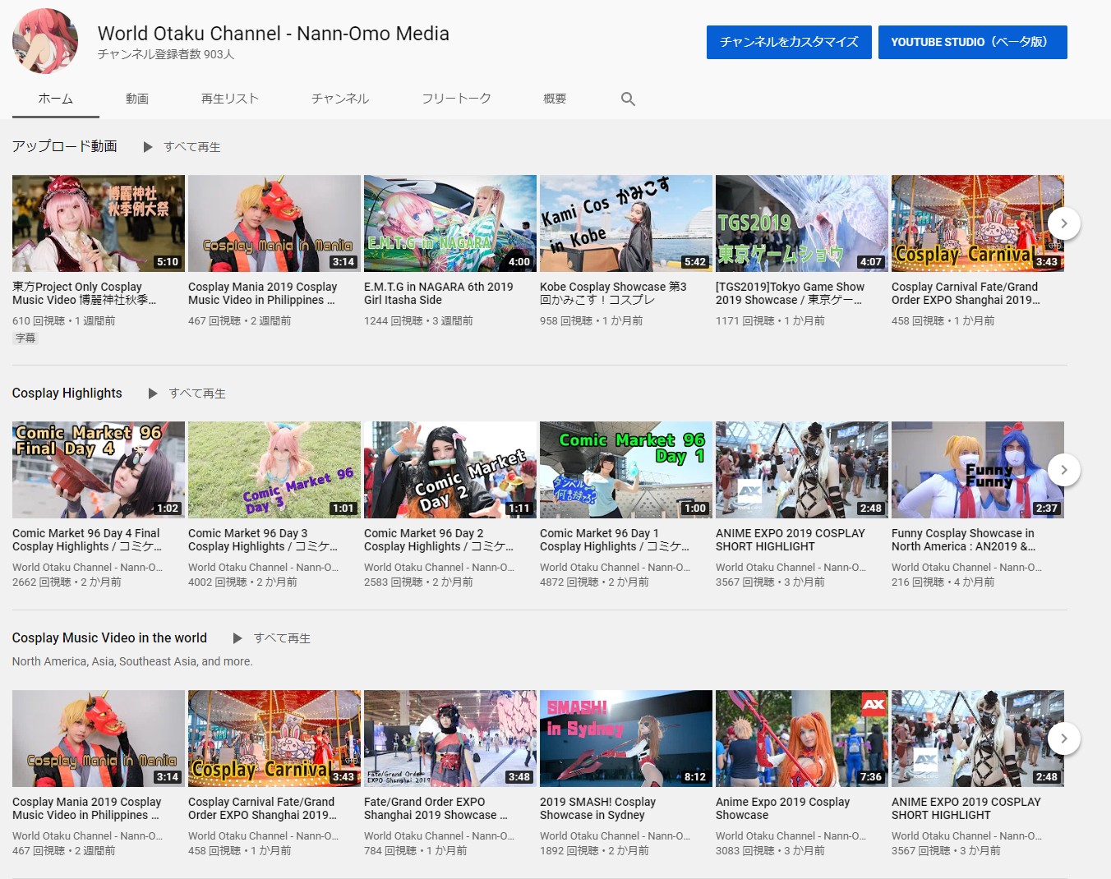This screenshot has height=879, width=1111.
Task: Click the channel title World Otaku Channel - Nann-Omo Media
Action: pos(274,34)
